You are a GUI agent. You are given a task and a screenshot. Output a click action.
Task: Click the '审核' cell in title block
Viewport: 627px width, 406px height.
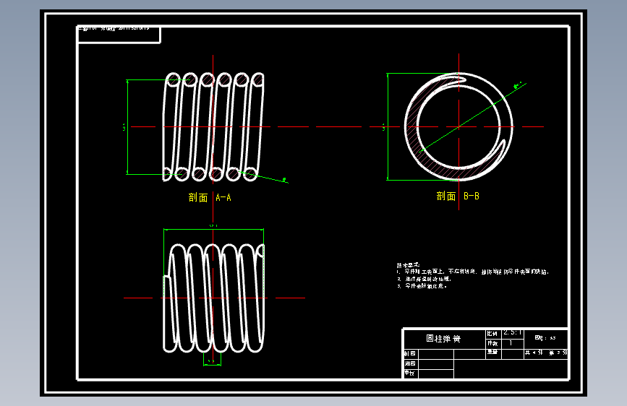[410, 373]
